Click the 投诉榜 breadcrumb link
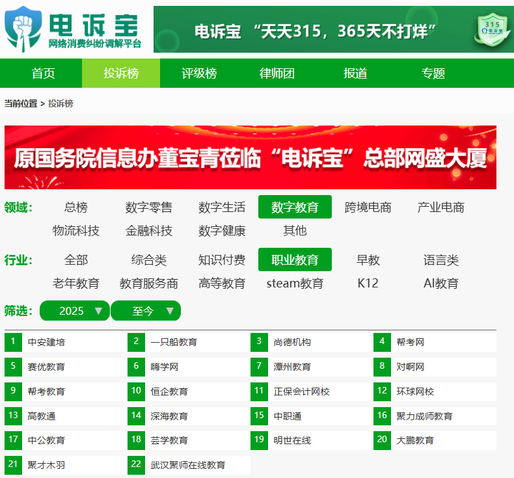The image size is (514, 478). pos(61,103)
